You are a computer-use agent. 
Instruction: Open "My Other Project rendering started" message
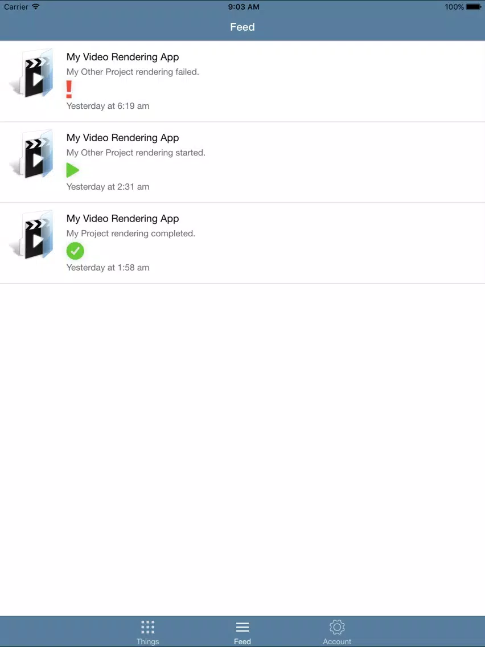135,153
